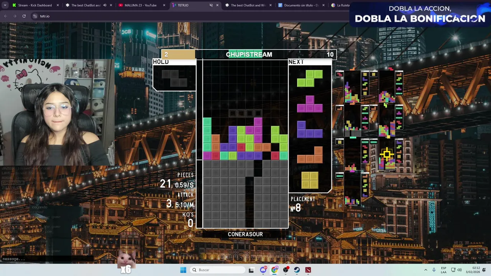Open Dota 2 from the taskbar
Image resolution: width=491 pixels, height=276 pixels.
coord(308,270)
